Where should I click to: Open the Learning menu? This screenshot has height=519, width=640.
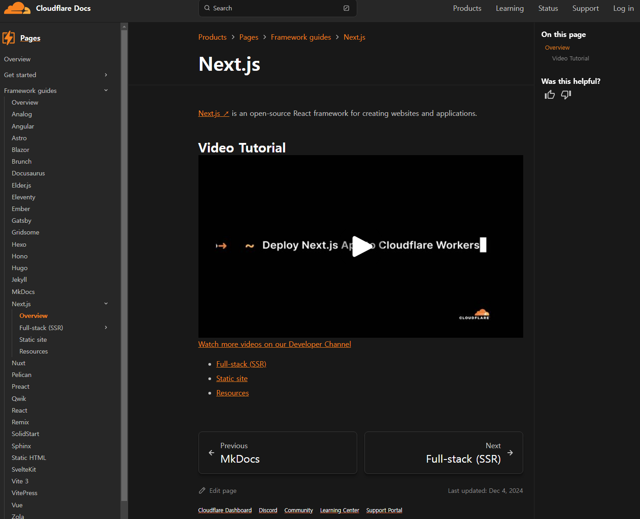click(x=510, y=8)
